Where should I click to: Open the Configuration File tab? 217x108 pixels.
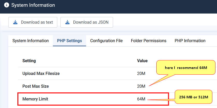(x=106, y=41)
